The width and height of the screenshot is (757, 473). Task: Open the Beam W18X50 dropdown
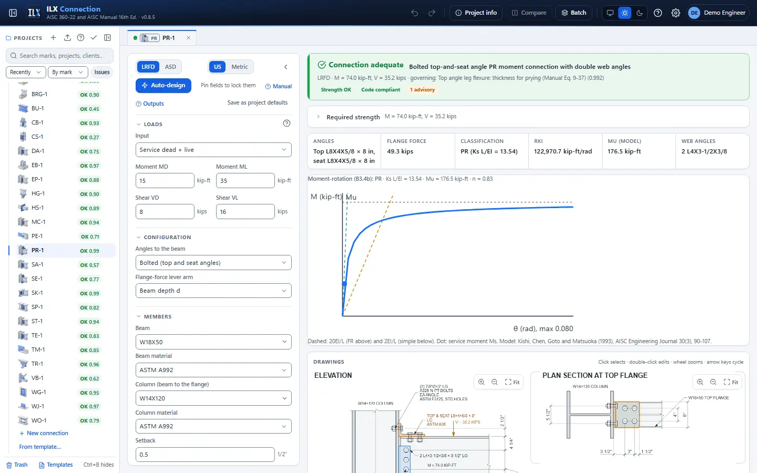click(x=213, y=342)
